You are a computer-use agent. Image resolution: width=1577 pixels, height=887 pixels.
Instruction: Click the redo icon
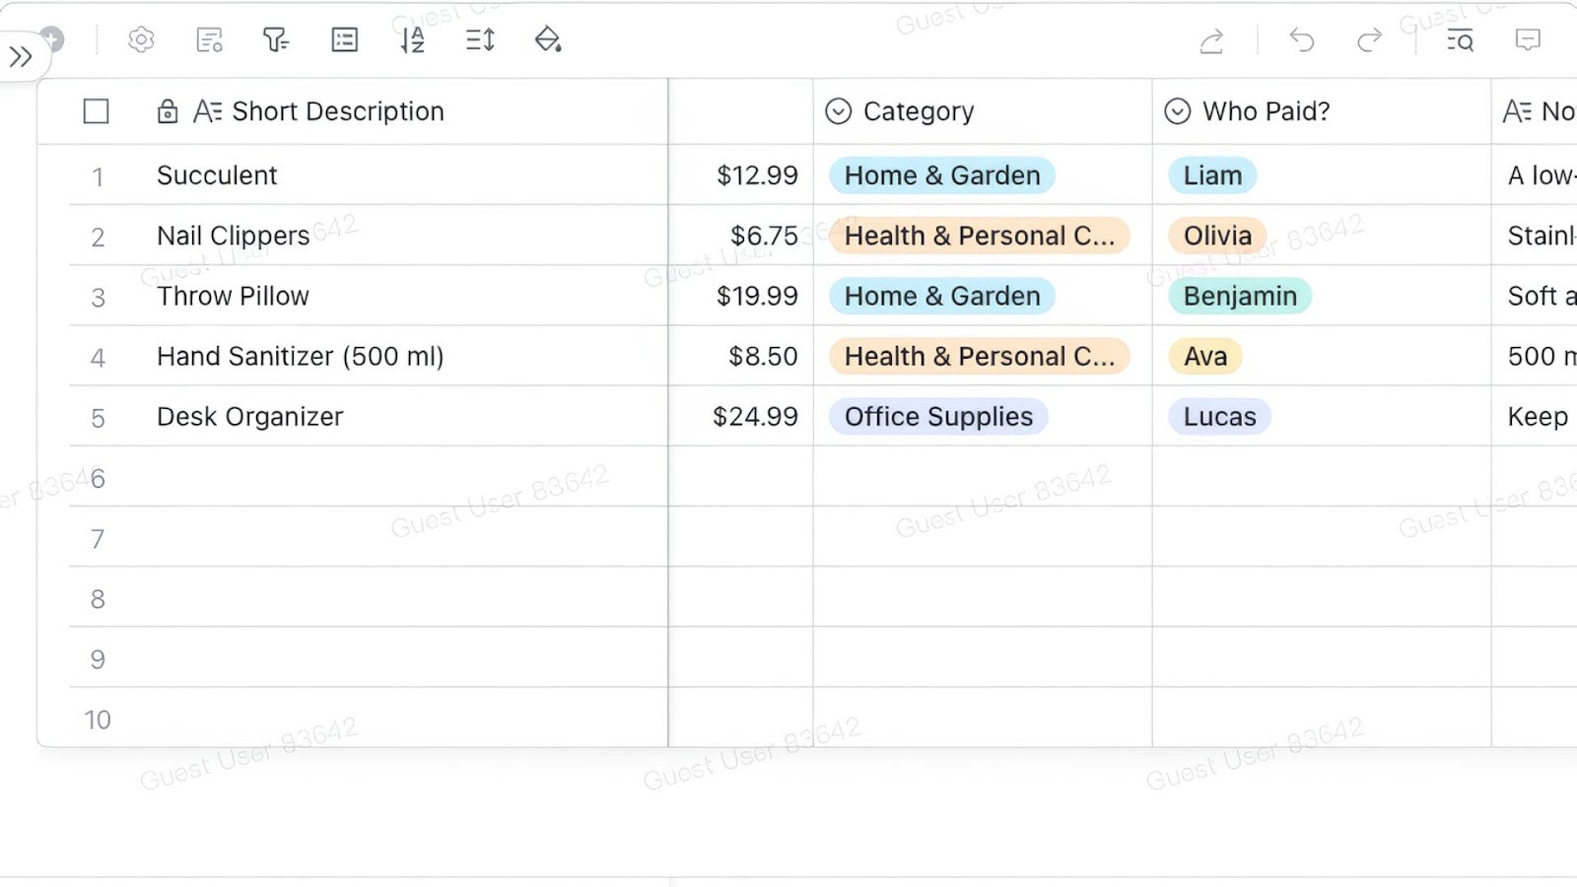(1369, 40)
